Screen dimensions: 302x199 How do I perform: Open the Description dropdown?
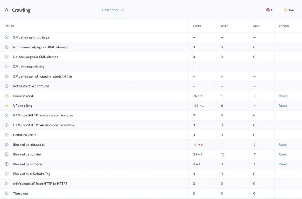[x=111, y=10]
